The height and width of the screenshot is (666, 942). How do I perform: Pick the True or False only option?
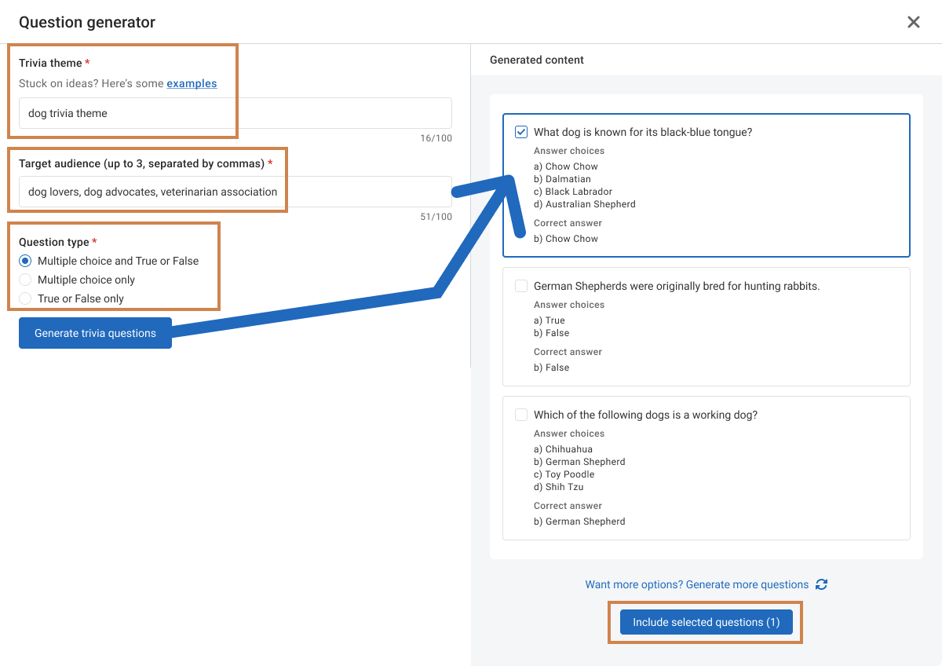click(x=25, y=298)
